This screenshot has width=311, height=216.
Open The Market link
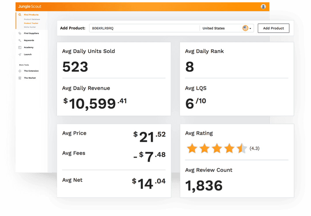[30, 78]
